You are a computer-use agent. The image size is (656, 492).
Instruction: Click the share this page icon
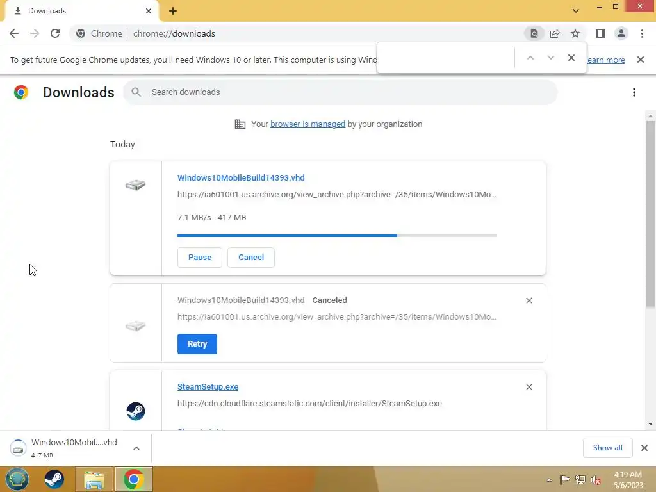pos(555,33)
